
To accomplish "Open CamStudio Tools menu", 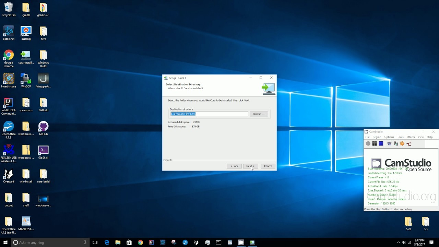I will (x=400, y=137).
